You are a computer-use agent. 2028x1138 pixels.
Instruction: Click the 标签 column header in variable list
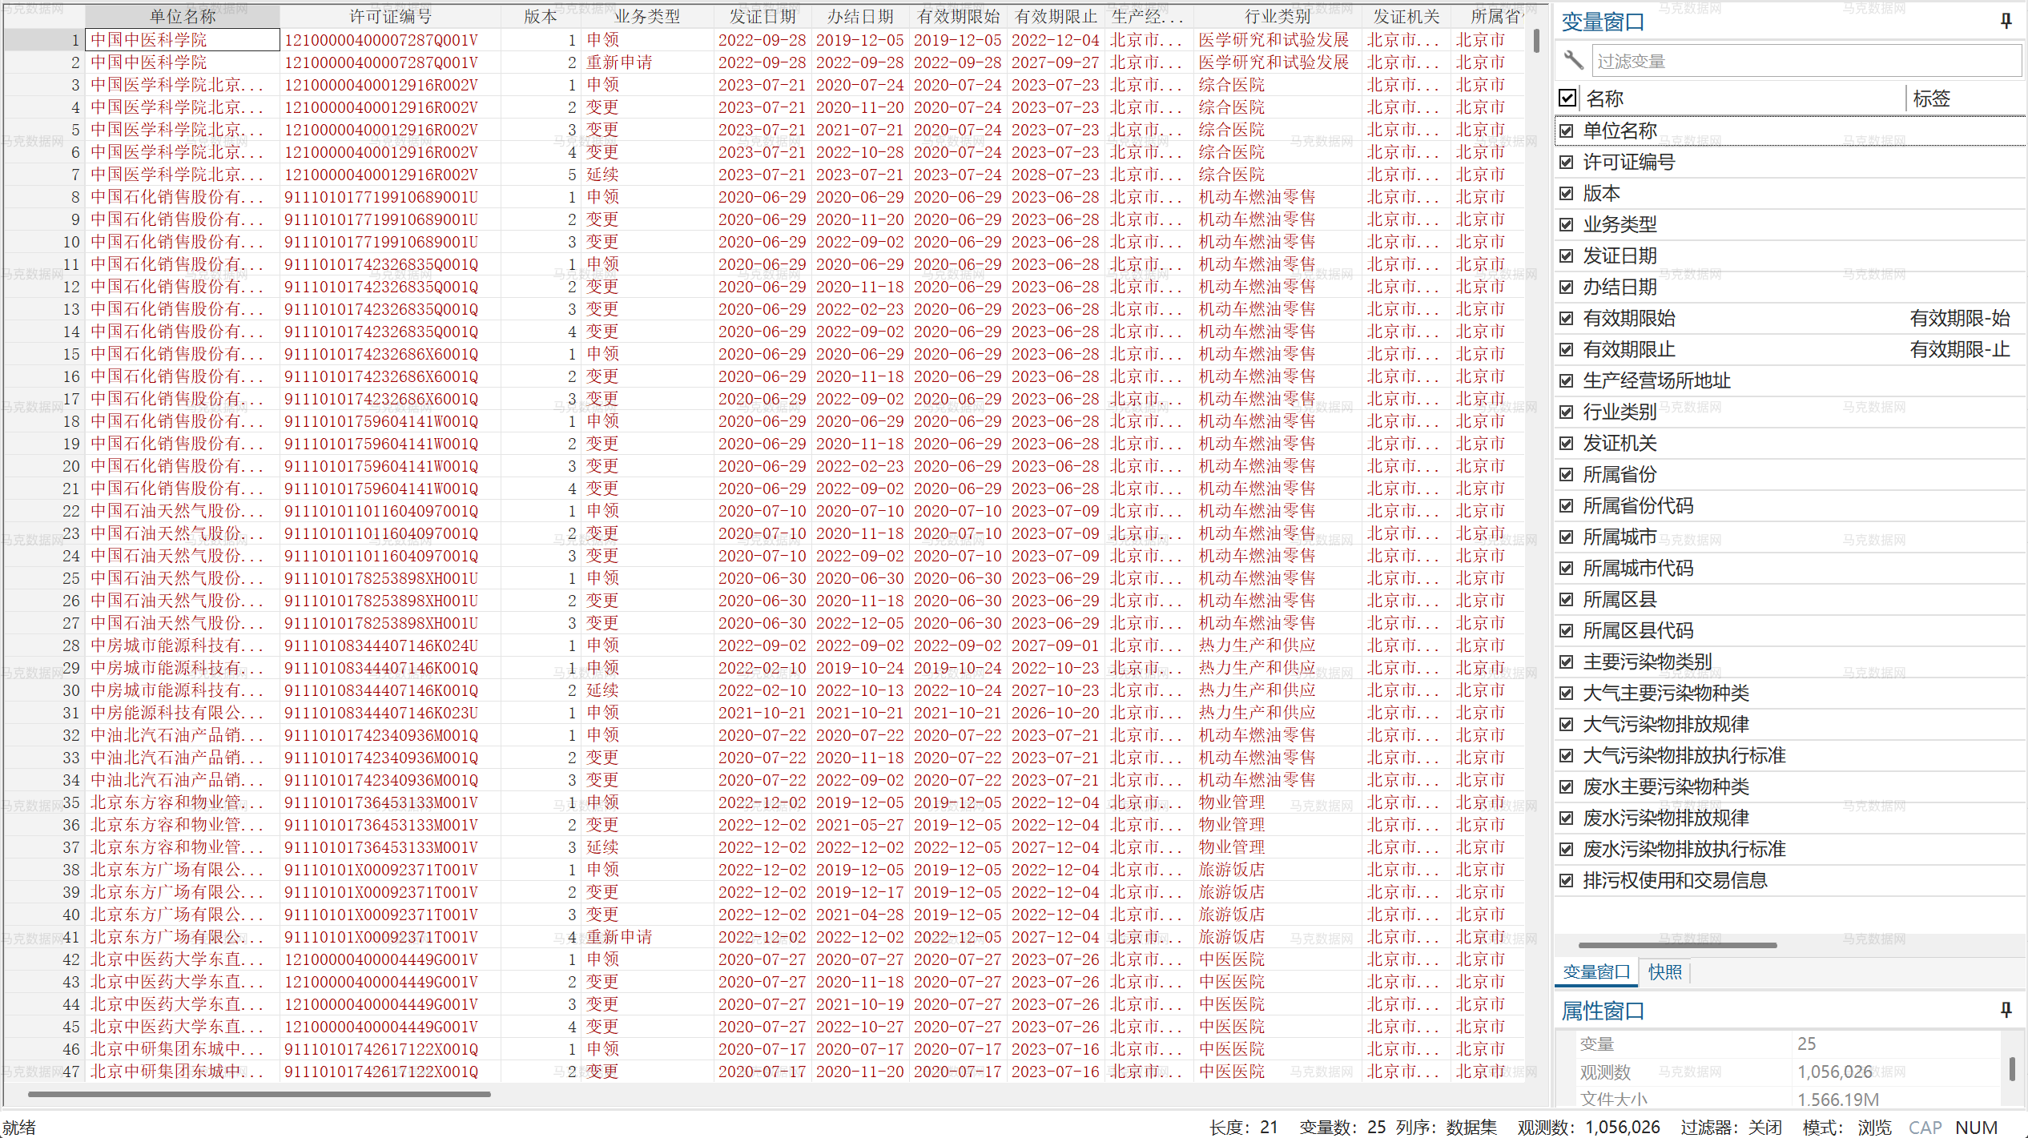tap(1930, 99)
